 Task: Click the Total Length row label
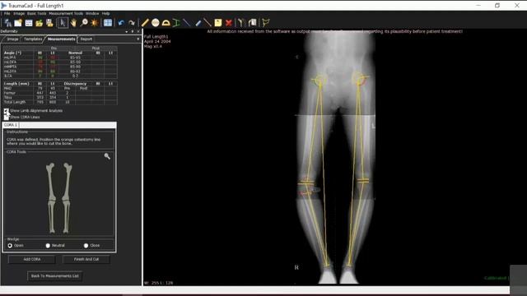coord(15,102)
